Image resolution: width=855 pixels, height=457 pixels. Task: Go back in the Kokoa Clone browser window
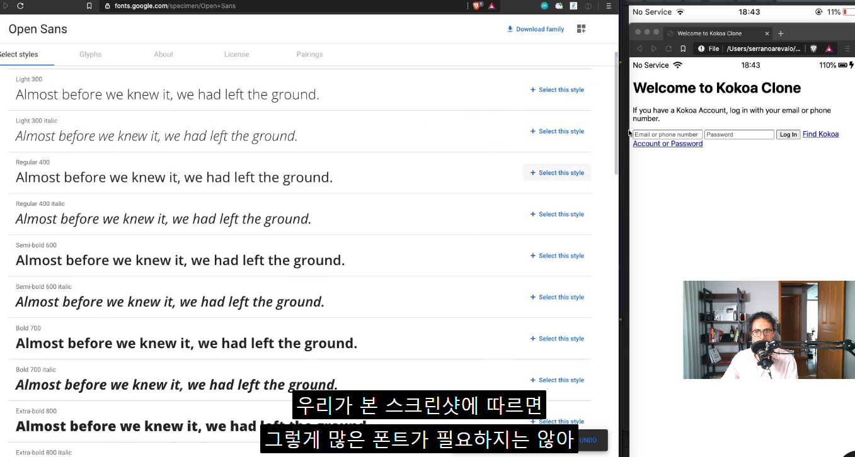[639, 48]
